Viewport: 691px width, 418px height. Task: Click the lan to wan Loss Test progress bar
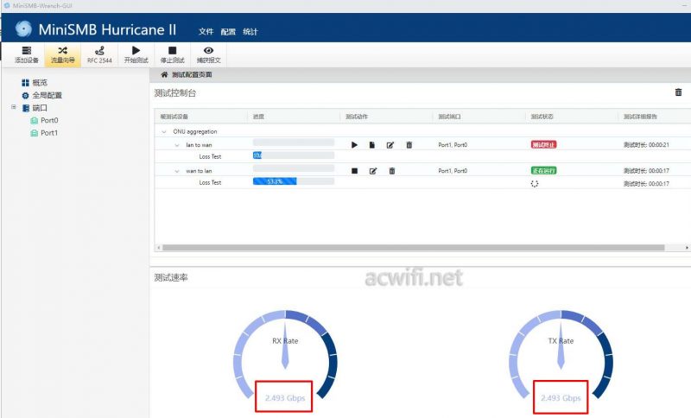point(294,155)
